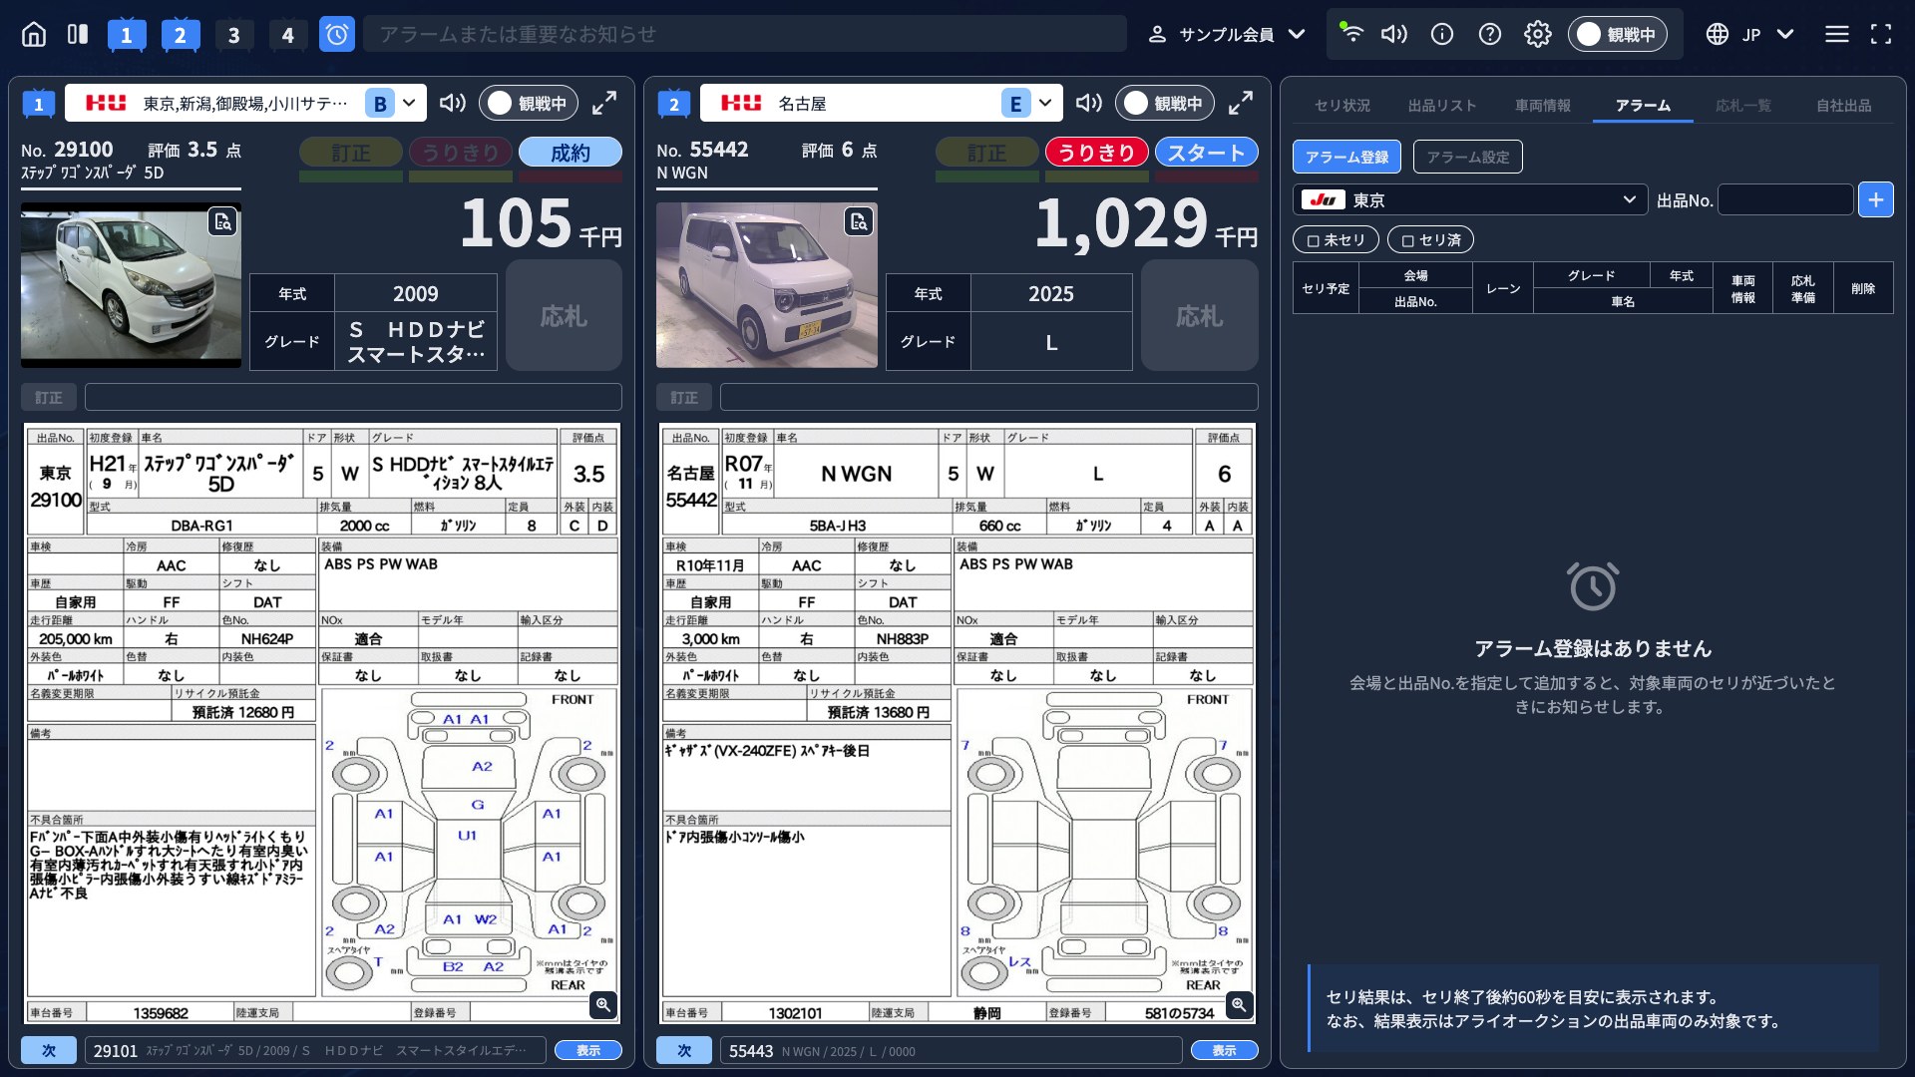Open the JP language dropdown
Screen dimensions: 1915x1077
coord(1750,34)
